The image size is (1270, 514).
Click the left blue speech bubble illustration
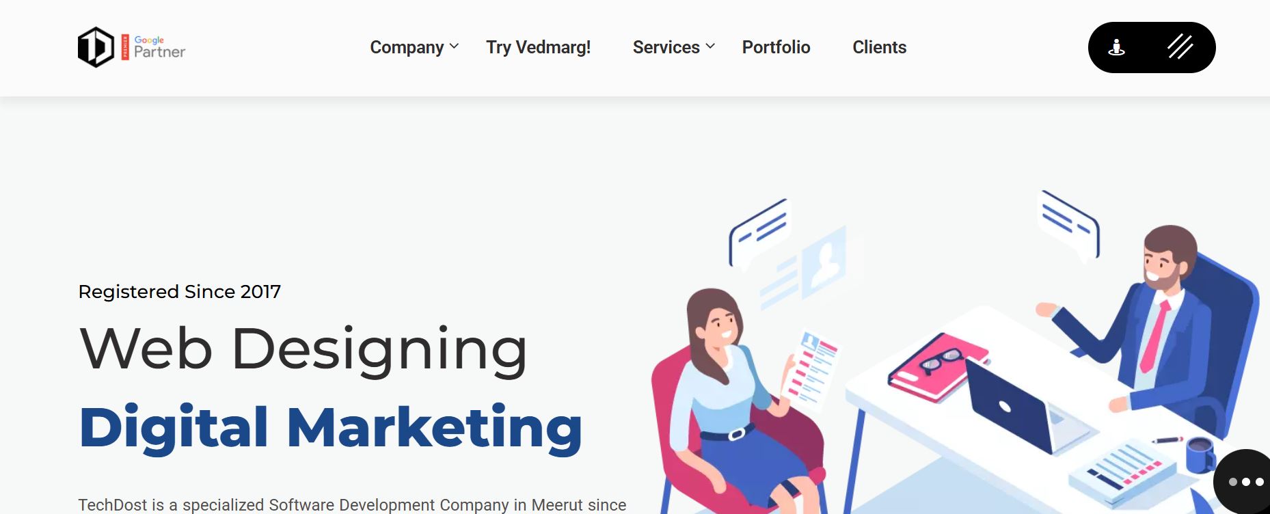tap(759, 234)
